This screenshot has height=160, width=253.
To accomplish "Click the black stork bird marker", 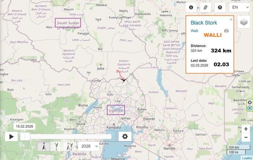I will click(x=124, y=80).
